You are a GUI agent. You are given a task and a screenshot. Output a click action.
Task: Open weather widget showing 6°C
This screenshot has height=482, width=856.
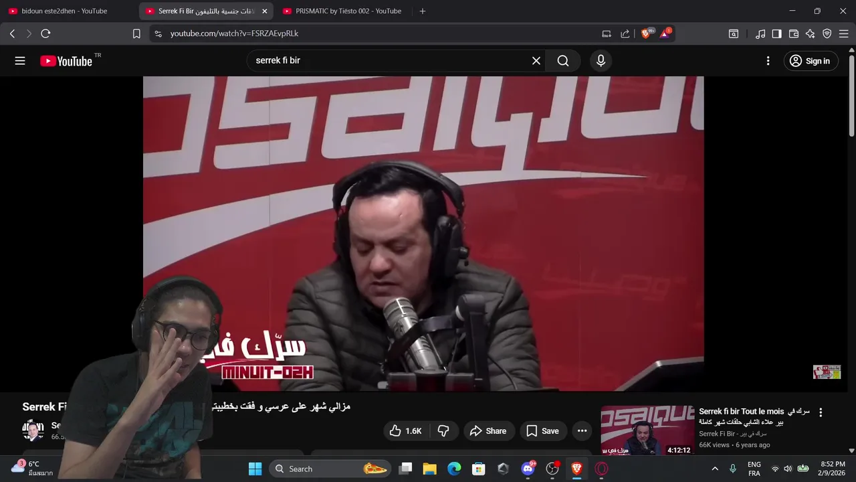coord(32,468)
